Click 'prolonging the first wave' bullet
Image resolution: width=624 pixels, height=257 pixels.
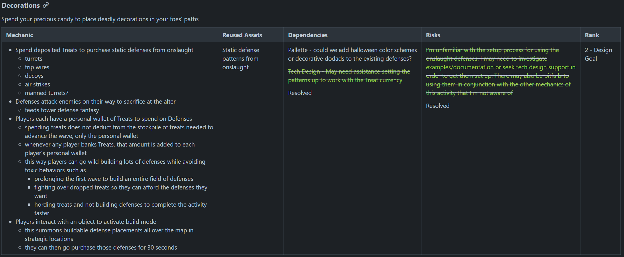coord(114,179)
